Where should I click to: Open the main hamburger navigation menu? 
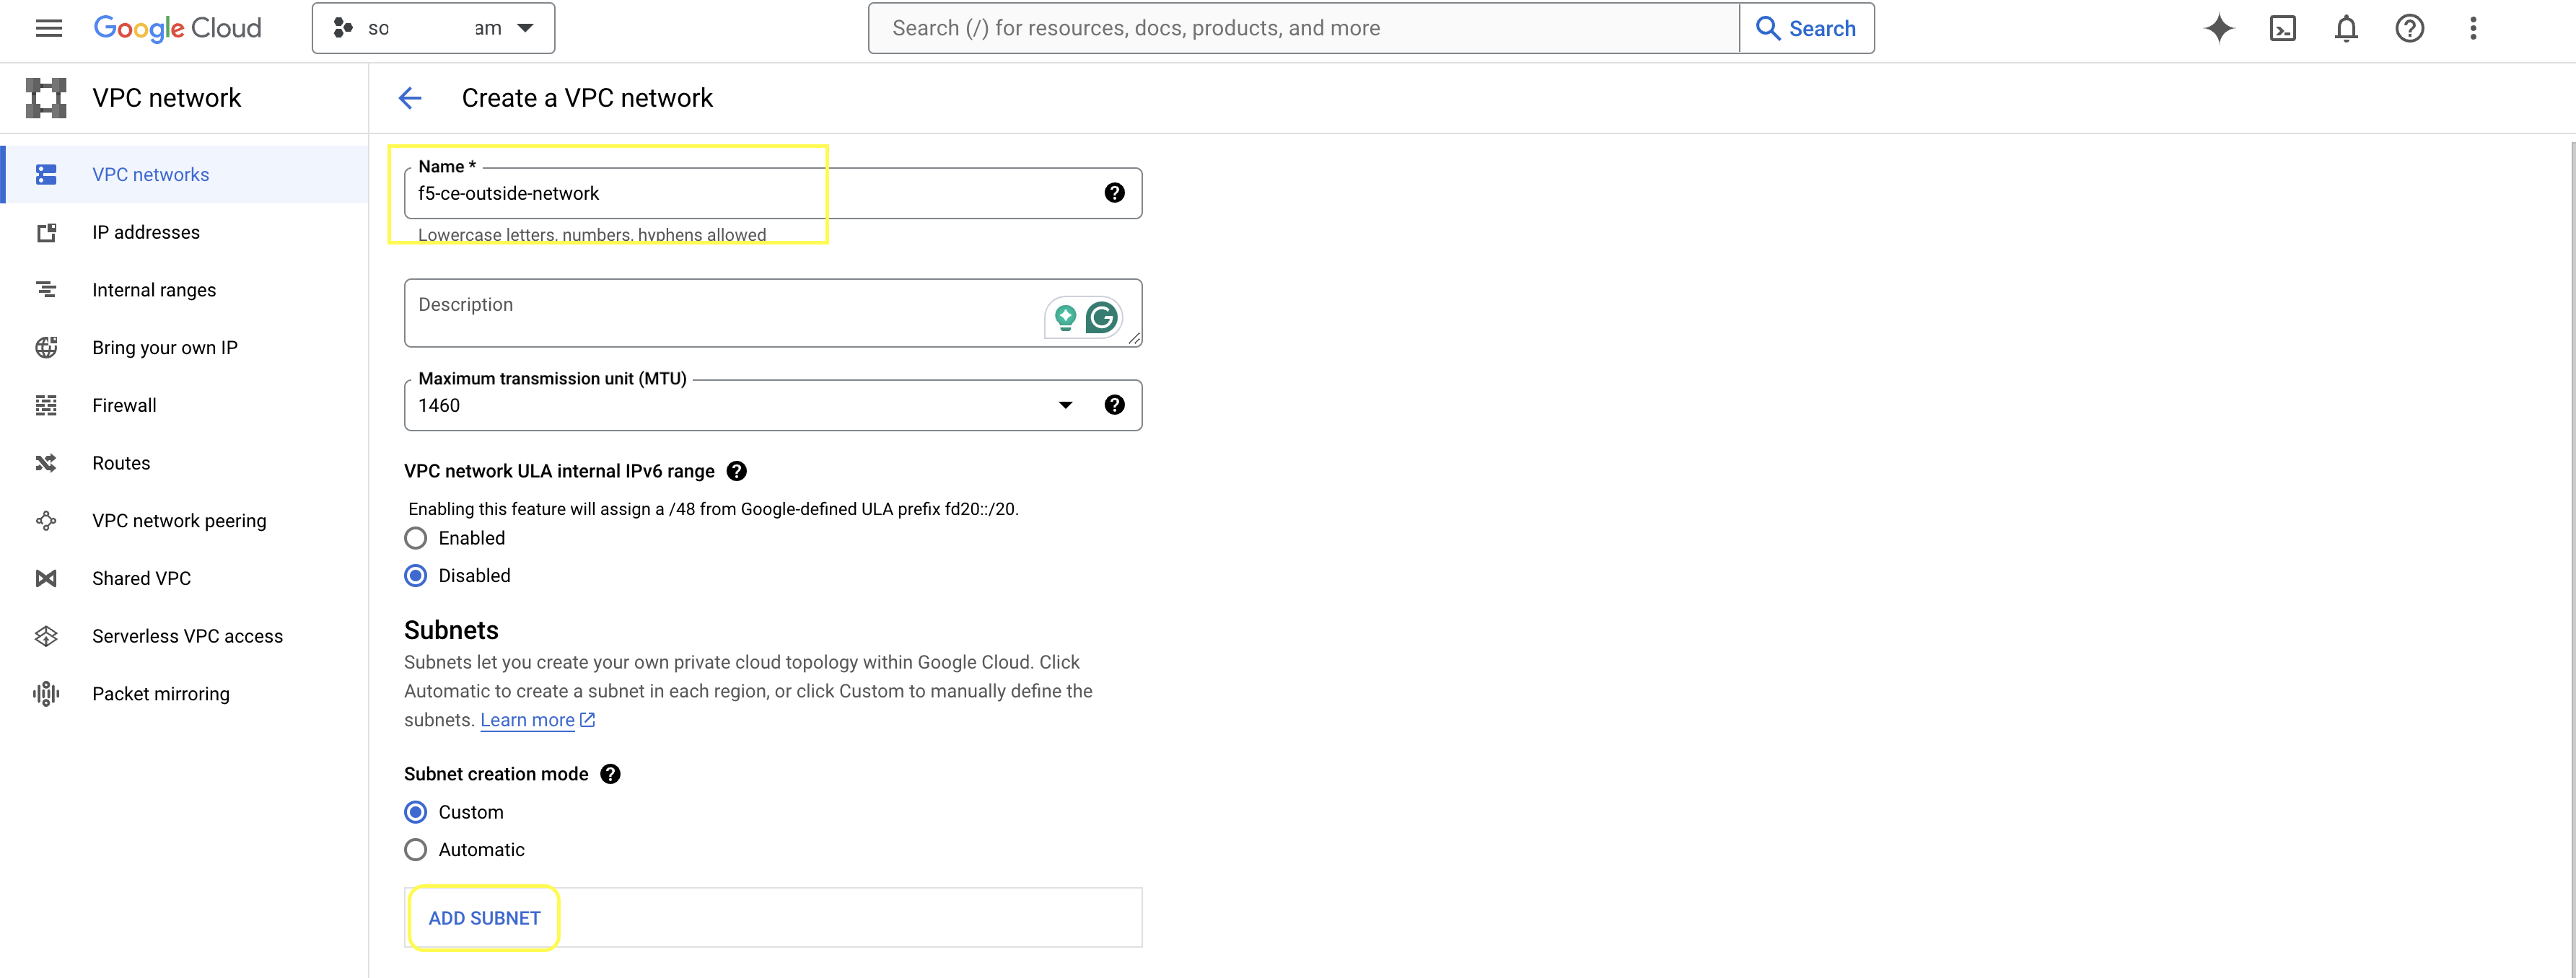tap(48, 28)
